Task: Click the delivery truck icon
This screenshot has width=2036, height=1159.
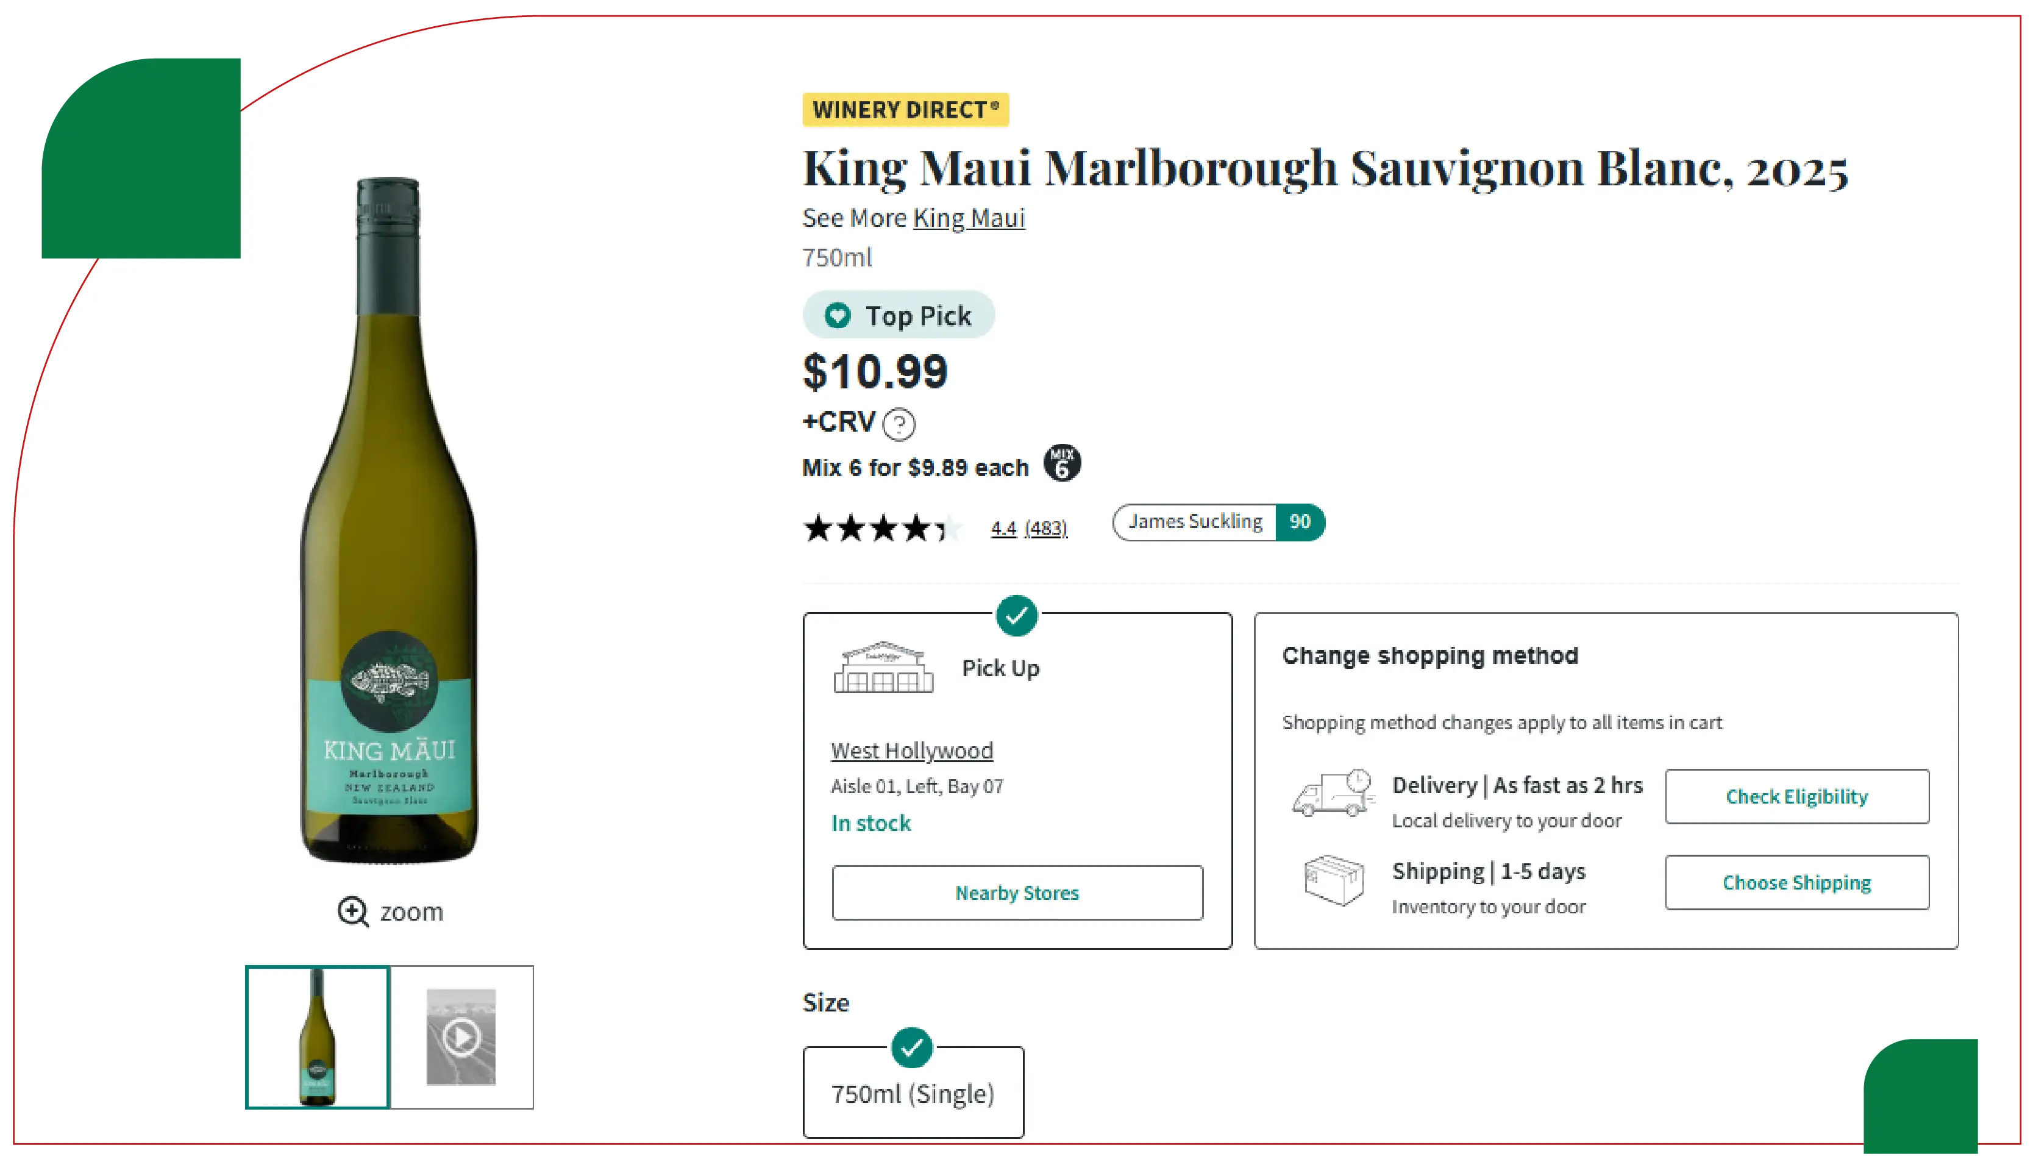Action: coord(1333,794)
